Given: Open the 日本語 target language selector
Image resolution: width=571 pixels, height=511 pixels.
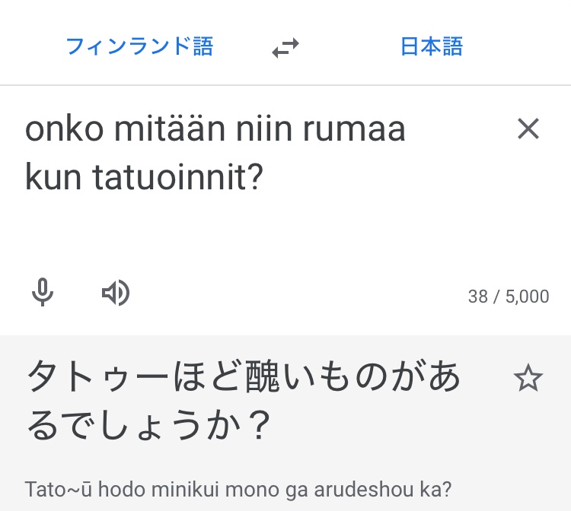Looking at the screenshot, I should 431,47.
